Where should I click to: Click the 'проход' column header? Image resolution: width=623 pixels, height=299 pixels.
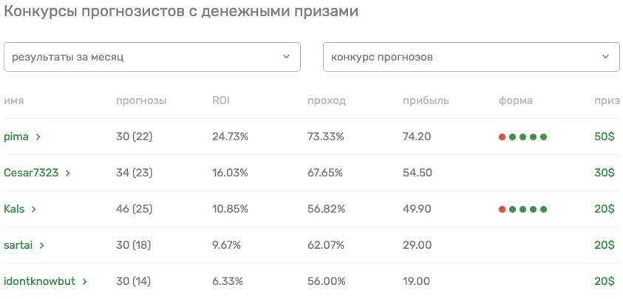click(327, 101)
